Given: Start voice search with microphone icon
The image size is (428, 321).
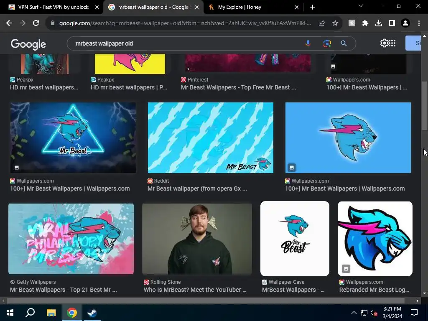Looking at the screenshot, I should tap(308, 43).
